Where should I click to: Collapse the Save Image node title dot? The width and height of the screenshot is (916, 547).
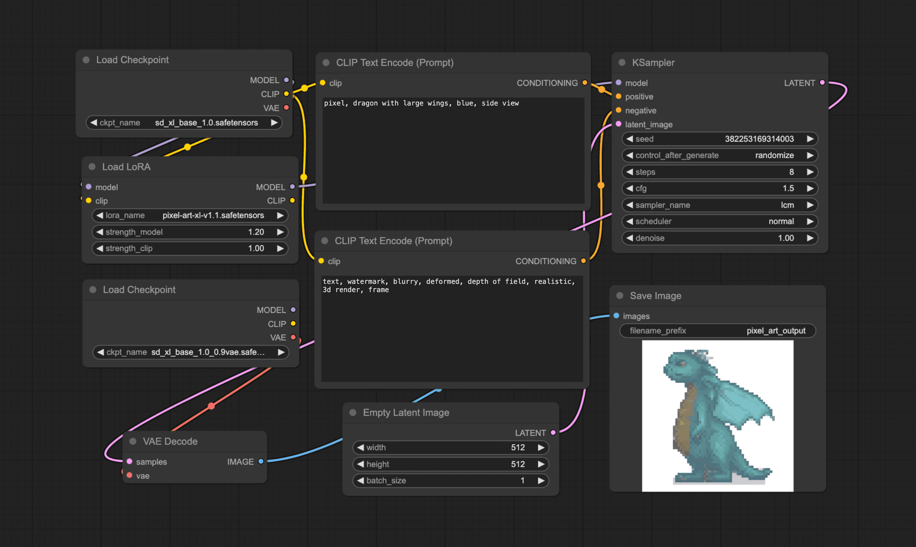pyautogui.click(x=620, y=295)
